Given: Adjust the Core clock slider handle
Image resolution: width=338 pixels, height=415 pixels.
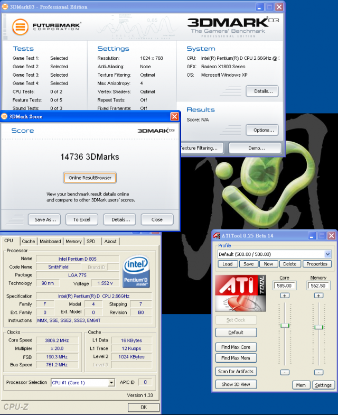Looking at the screenshot, I should click(285, 326).
